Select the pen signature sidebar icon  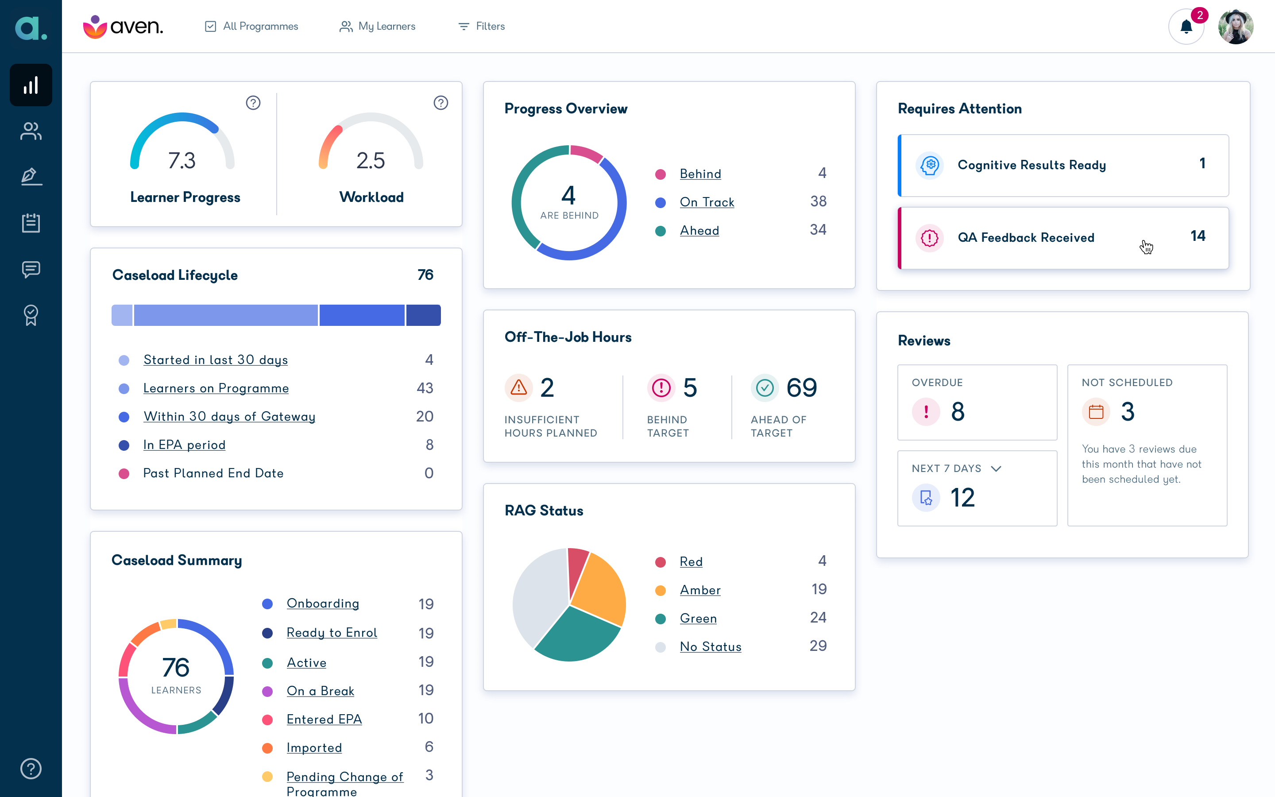(31, 177)
